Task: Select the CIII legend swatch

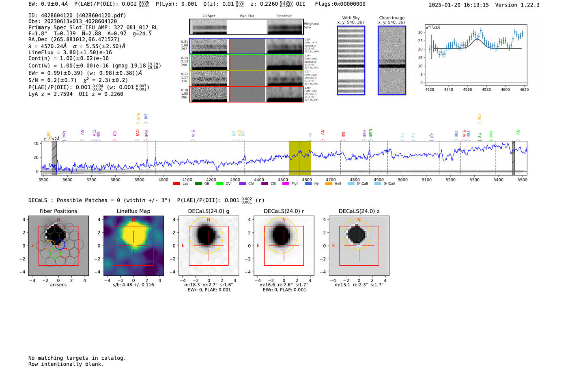Action: point(265,183)
